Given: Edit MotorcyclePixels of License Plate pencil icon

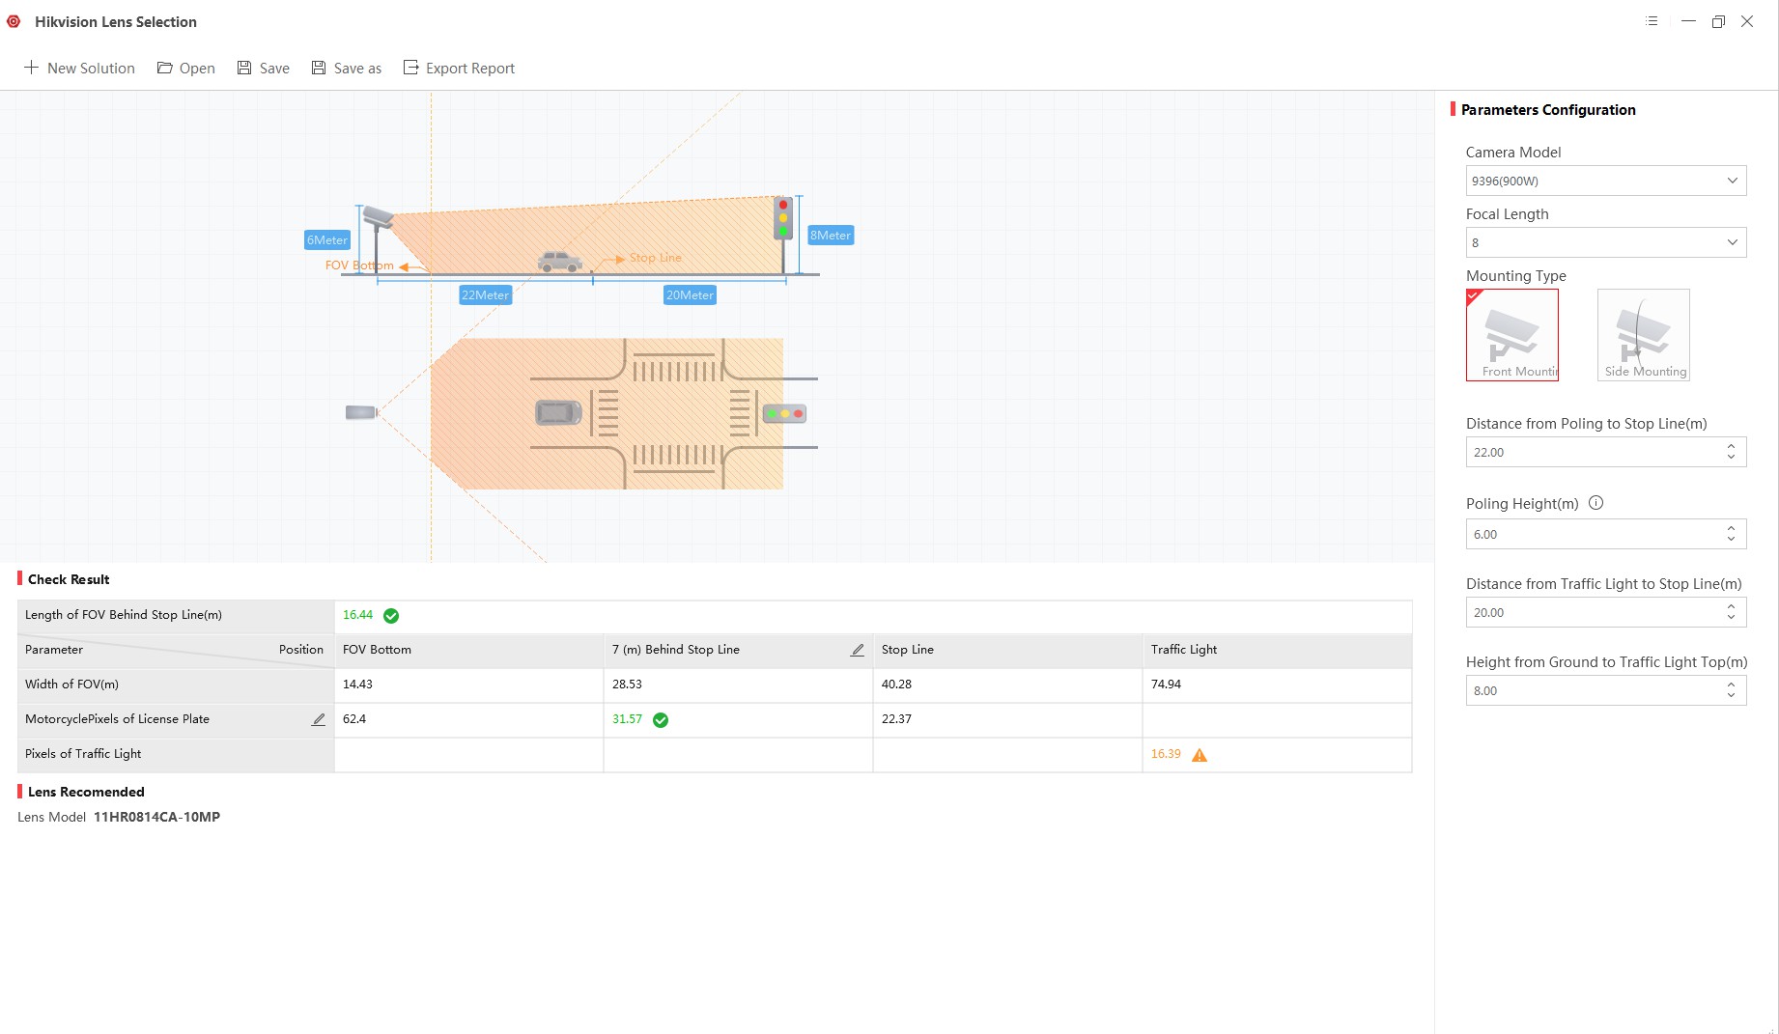Looking at the screenshot, I should [318, 719].
